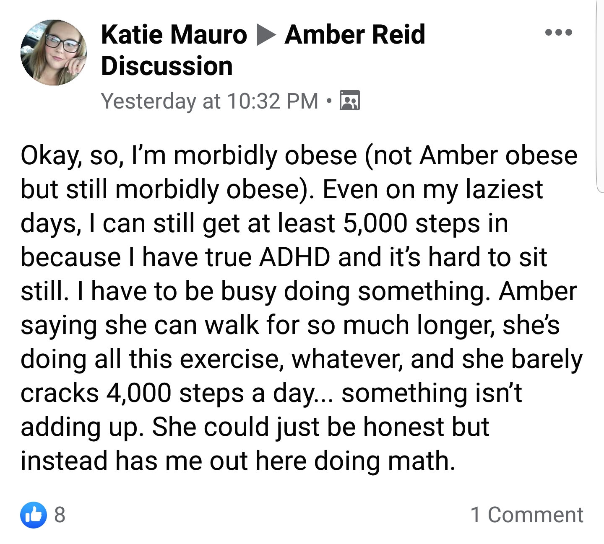Open the Katie Mauro profile name link
This screenshot has width=604, height=544.
tap(174, 34)
